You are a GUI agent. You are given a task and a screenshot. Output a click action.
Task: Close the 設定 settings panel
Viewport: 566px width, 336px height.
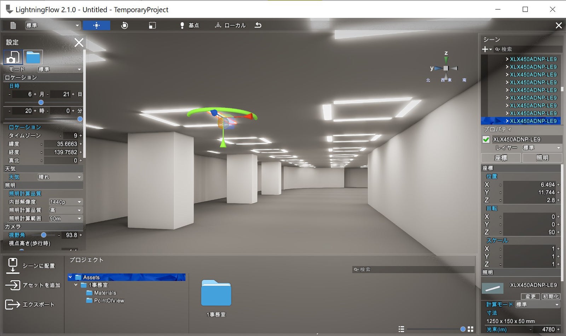pos(79,42)
